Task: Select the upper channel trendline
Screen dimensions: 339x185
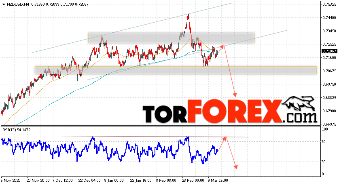Action: pyautogui.click(x=132, y=27)
